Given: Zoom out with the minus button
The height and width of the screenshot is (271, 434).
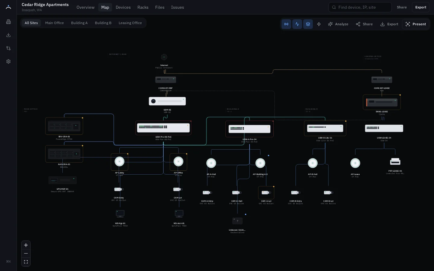Looking at the screenshot, I should (x=26, y=254).
